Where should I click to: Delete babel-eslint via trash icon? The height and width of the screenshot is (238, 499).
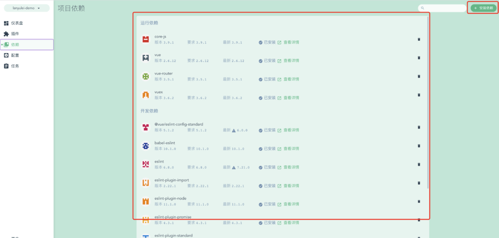(x=419, y=146)
